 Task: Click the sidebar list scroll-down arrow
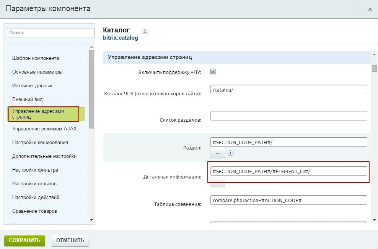point(91,220)
